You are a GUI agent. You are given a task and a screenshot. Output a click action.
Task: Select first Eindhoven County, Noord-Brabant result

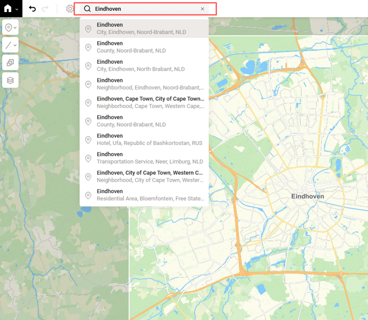[x=144, y=47]
